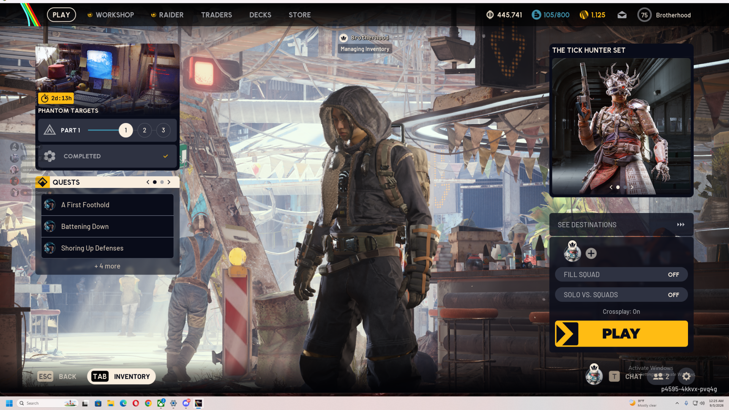Screen dimensions: 729x410
Task: Toggle Solo vs. Squads setting
Action: [621, 295]
